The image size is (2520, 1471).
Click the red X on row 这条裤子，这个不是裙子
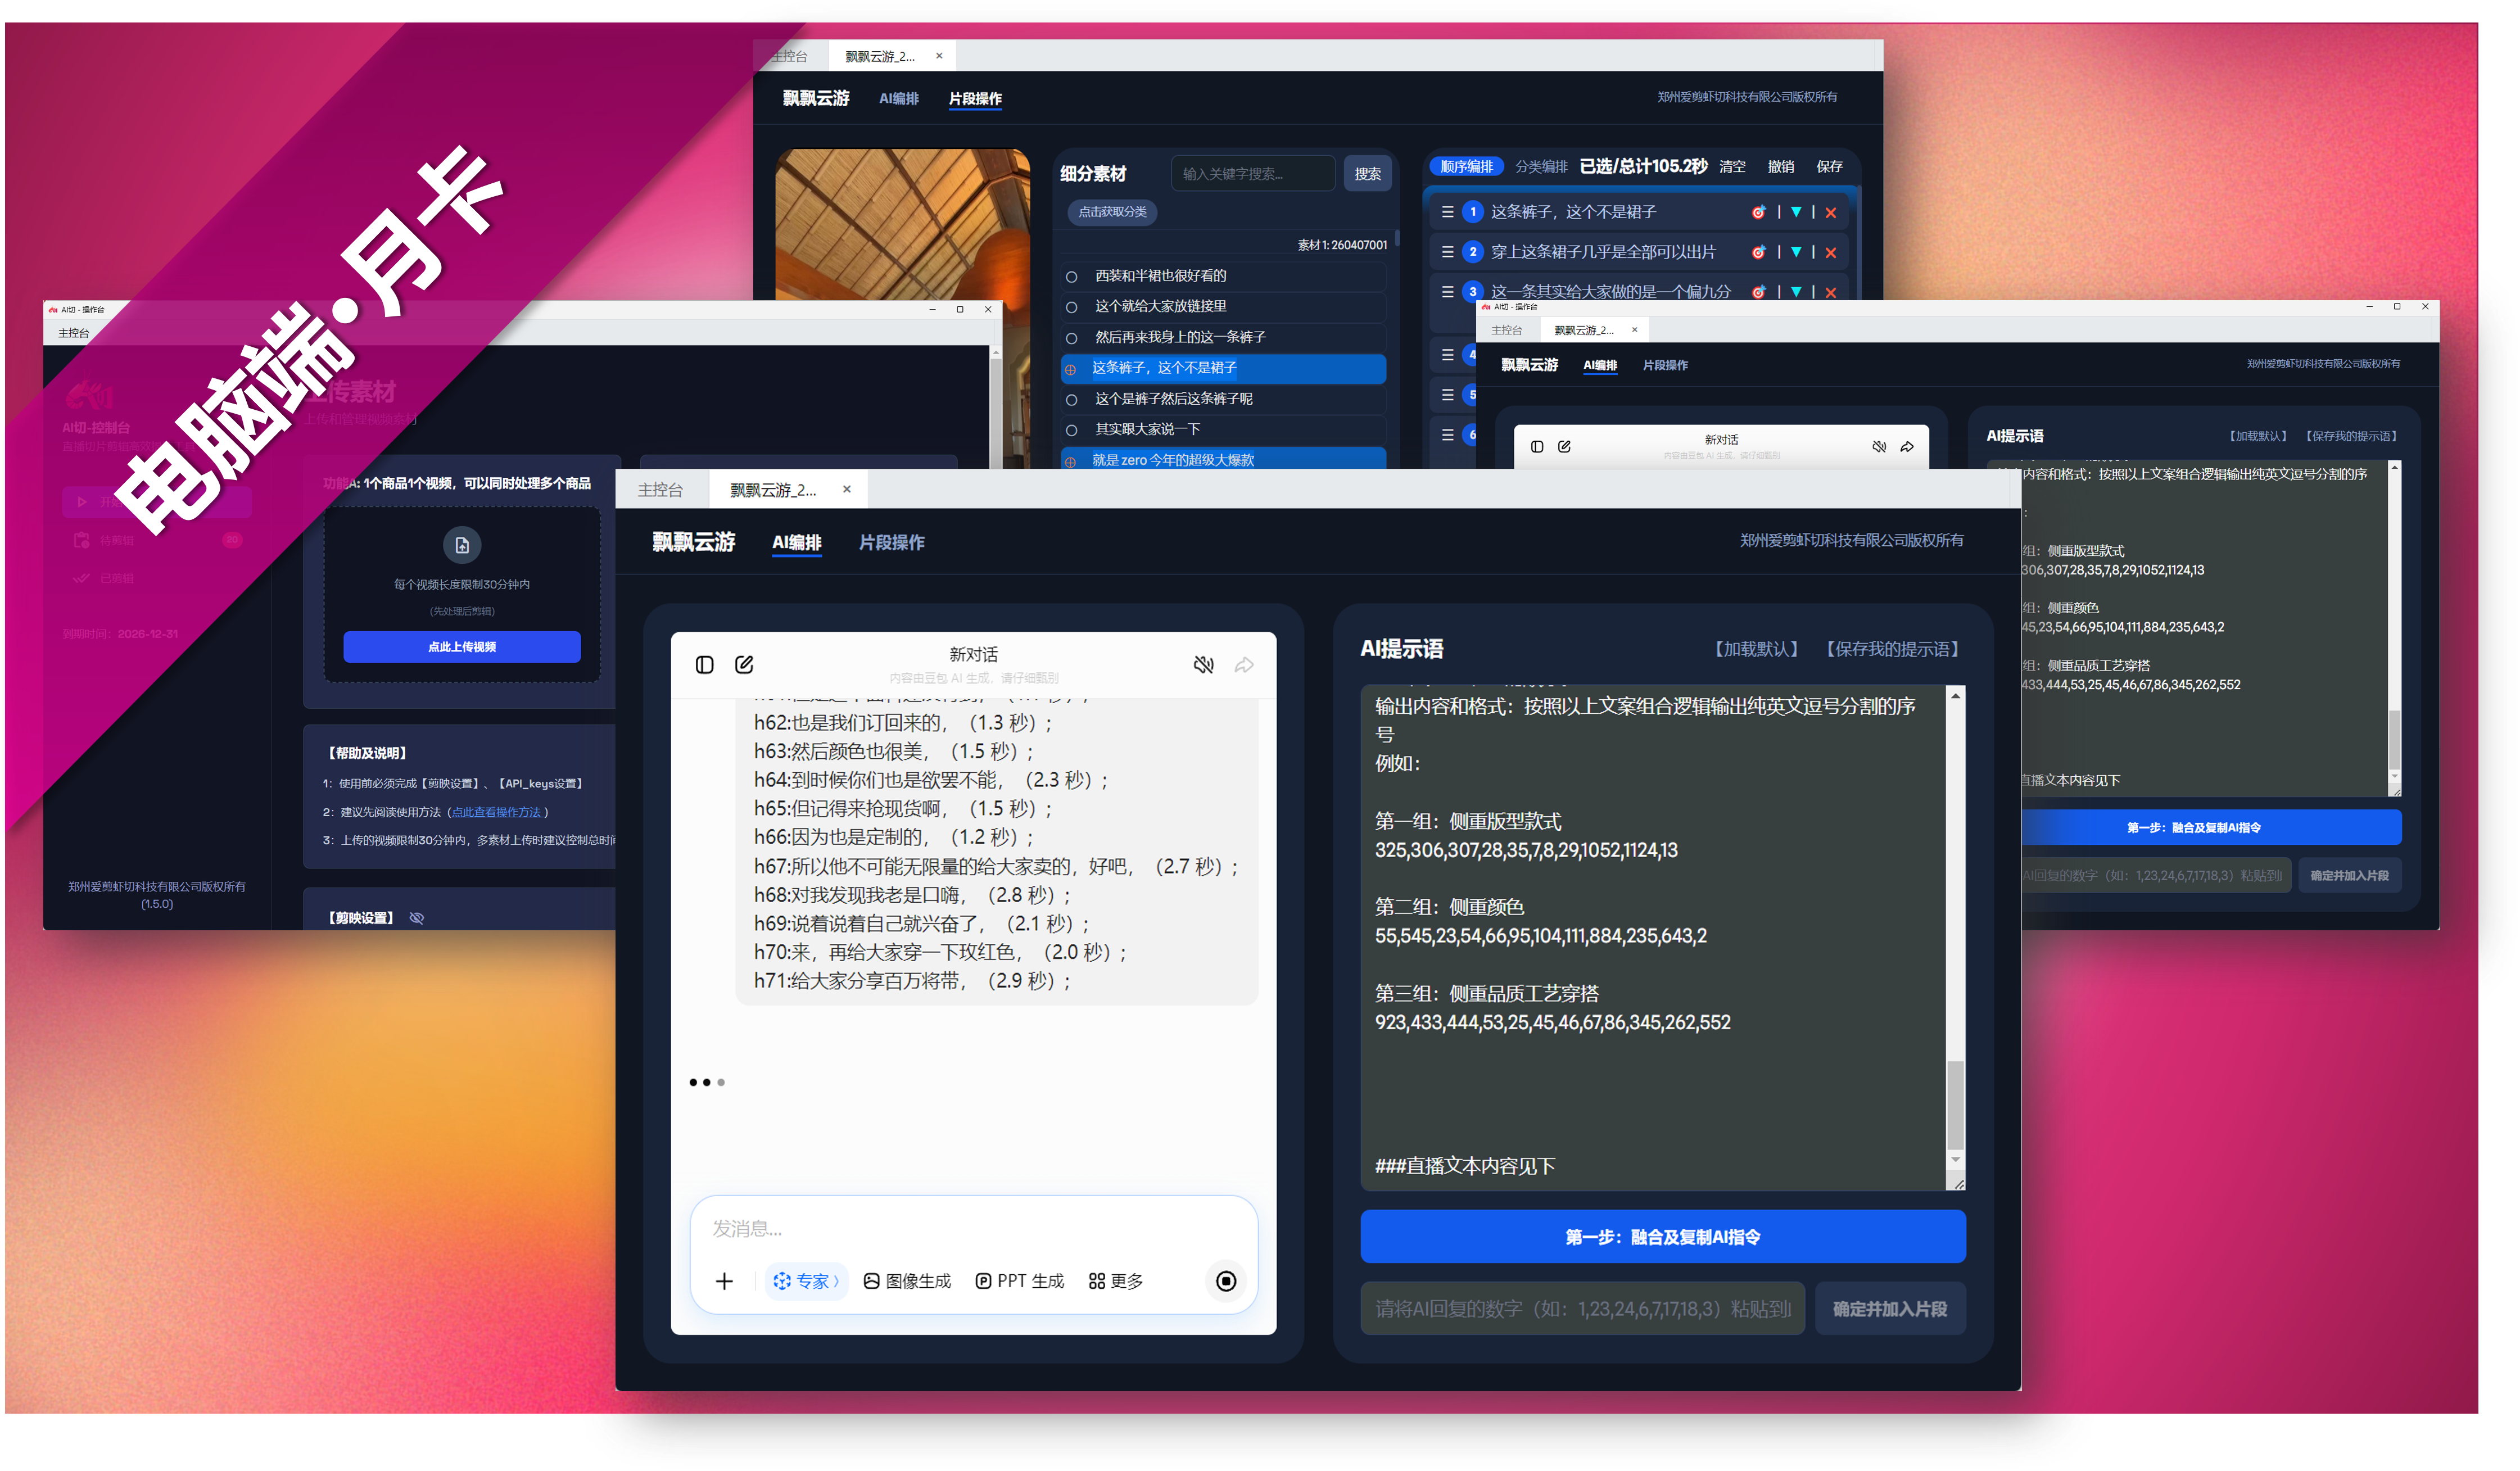(x=1831, y=212)
